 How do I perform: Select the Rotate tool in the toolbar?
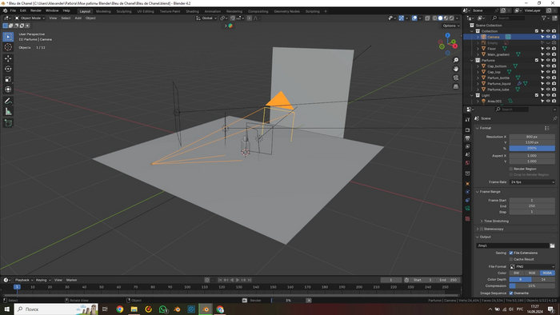point(8,69)
